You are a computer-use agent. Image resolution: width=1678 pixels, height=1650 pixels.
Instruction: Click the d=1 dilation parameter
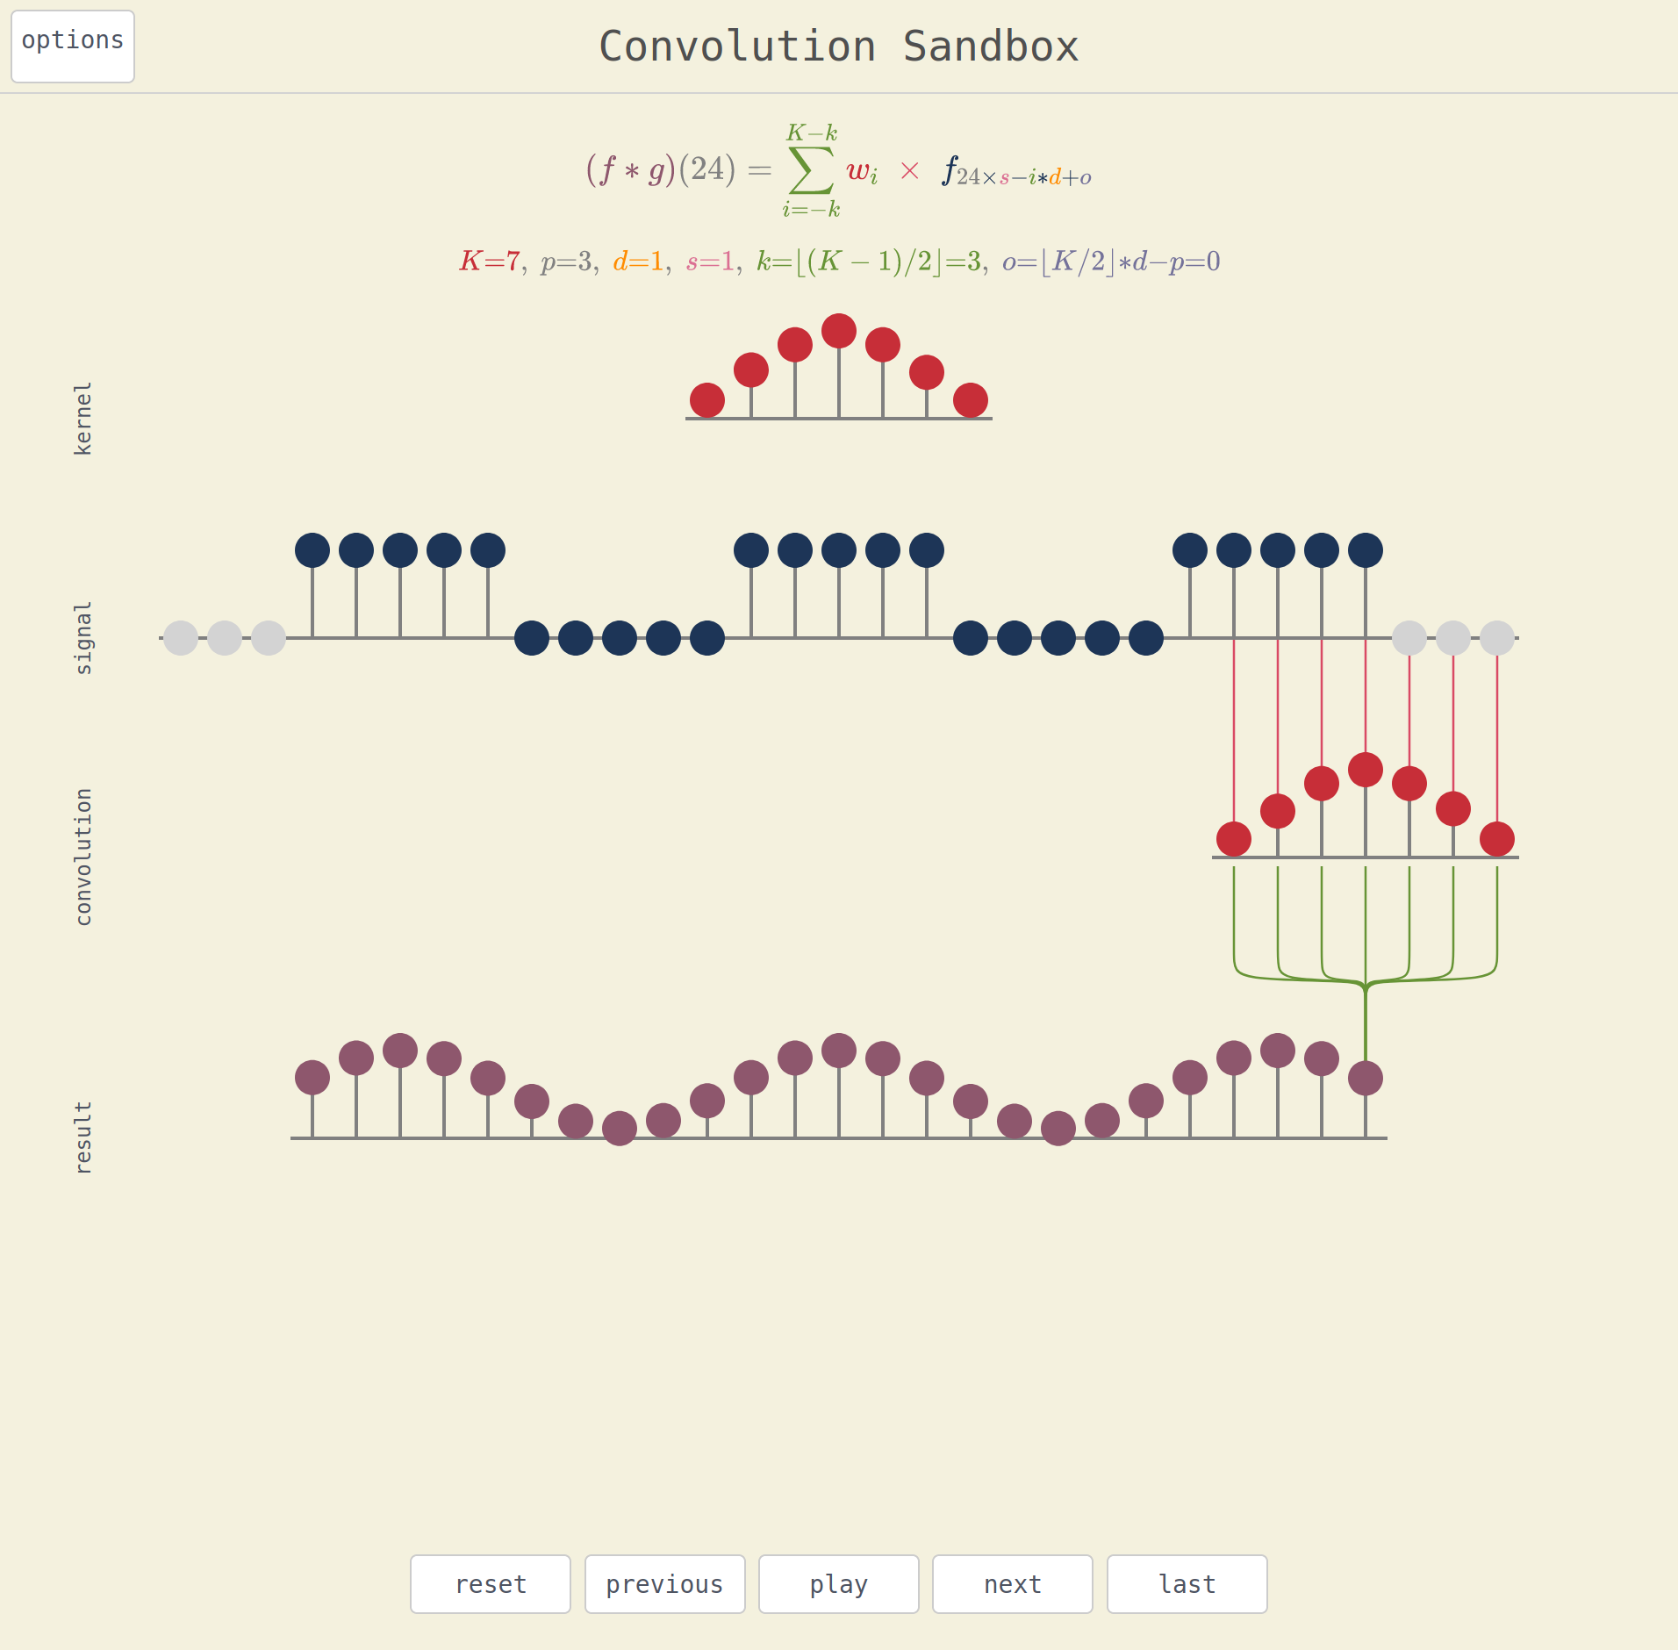(x=638, y=262)
